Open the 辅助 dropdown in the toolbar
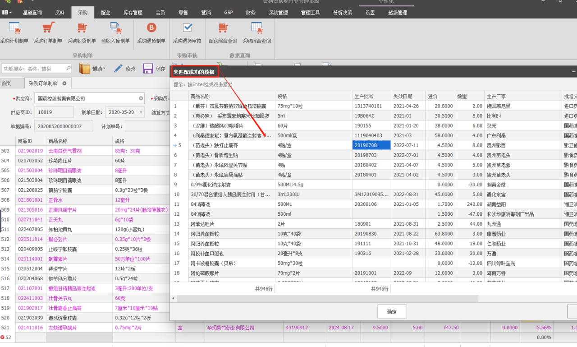This screenshot has height=347, width=577. (92, 69)
